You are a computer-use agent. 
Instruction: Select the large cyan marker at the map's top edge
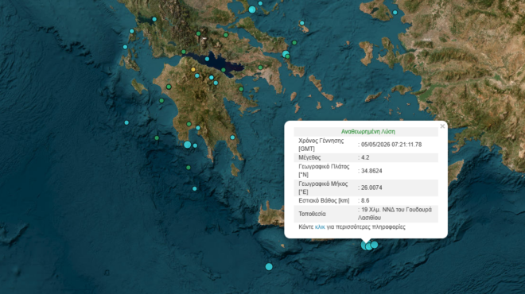252,10
